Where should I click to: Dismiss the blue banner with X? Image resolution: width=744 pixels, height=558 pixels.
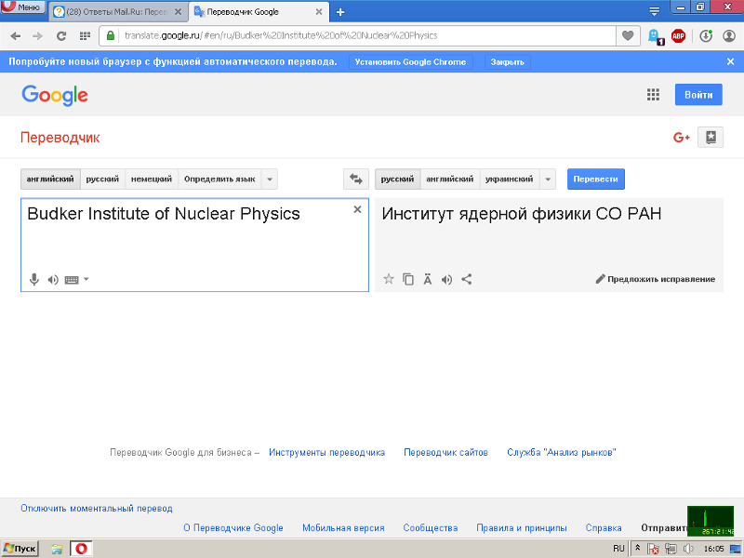pyautogui.click(x=730, y=61)
